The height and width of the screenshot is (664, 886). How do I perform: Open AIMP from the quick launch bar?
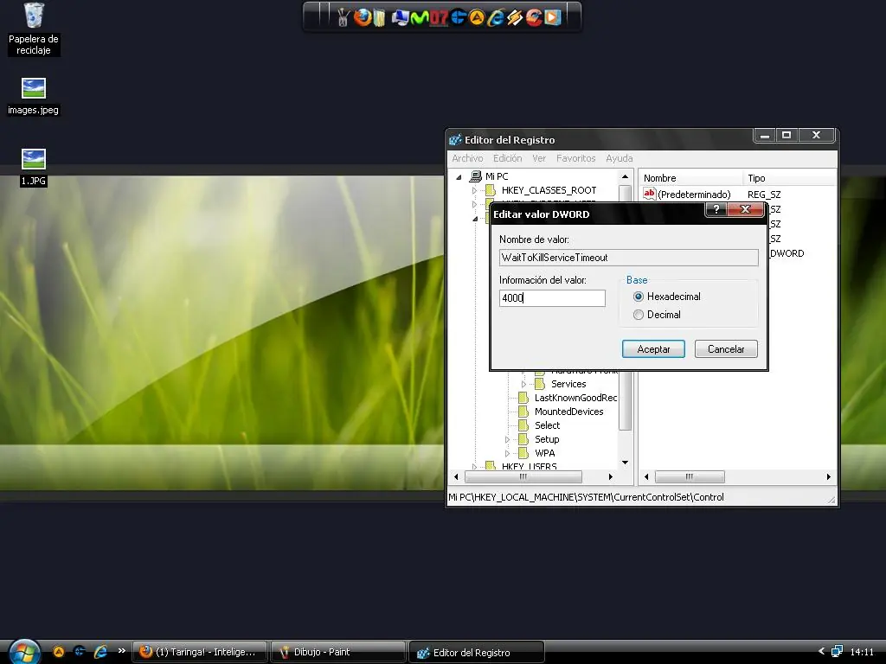59,652
